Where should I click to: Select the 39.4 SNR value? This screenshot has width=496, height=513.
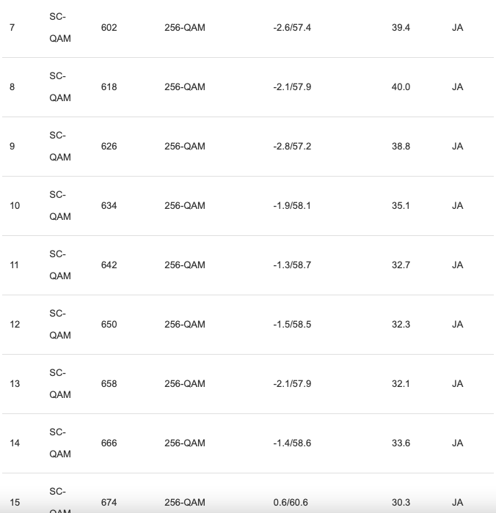tap(401, 28)
